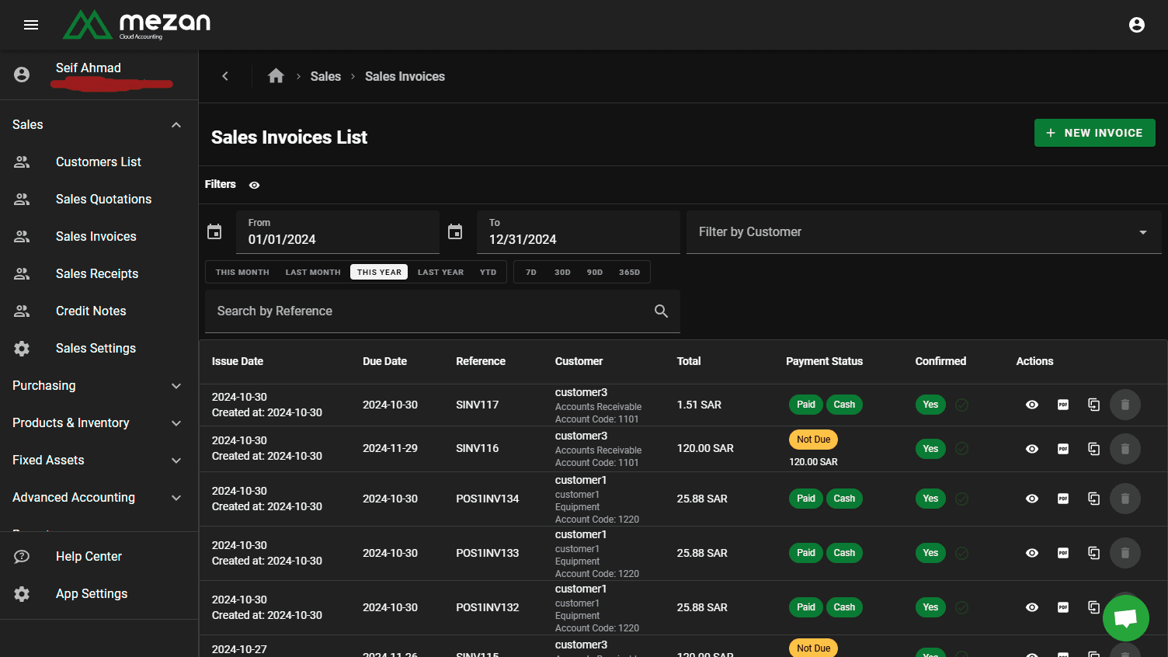Click the Search by Reference field

tap(443, 311)
